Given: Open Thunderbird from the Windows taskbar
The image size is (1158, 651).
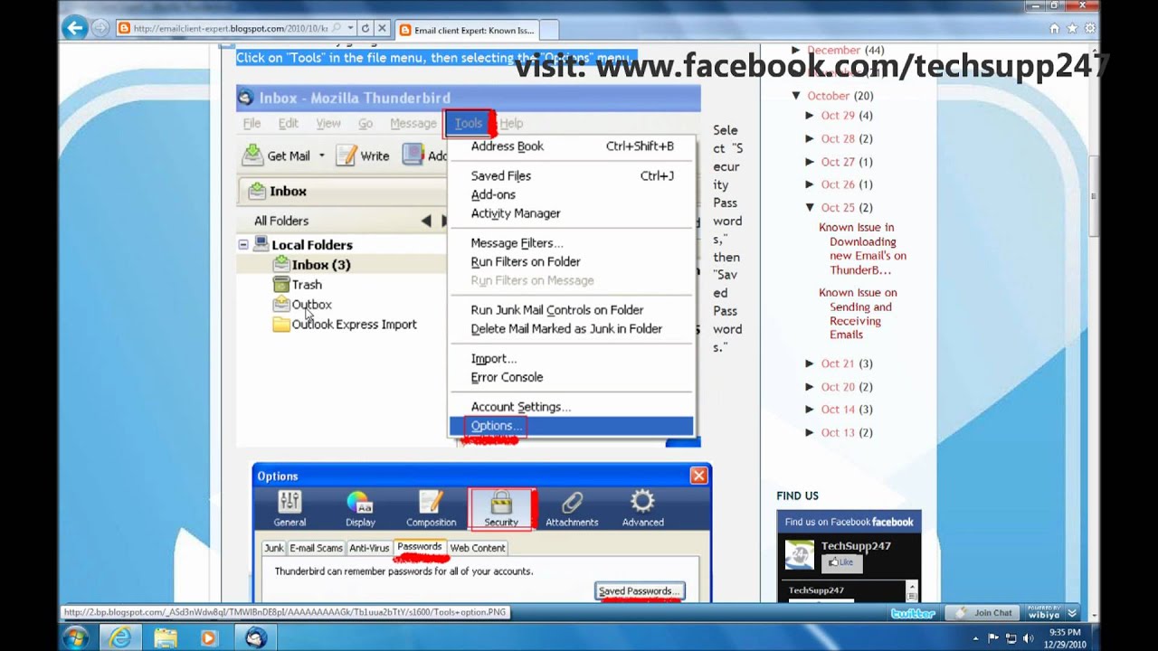Looking at the screenshot, I should click(x=256, y=637).
